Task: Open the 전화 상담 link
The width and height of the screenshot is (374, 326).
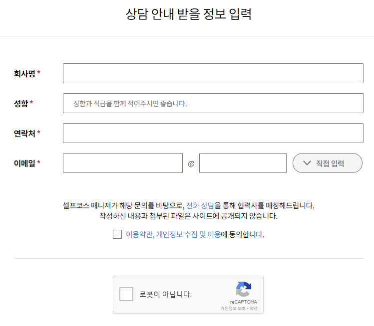Action: pos(200,205)
